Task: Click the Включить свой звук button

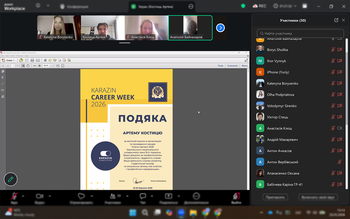Action: coord(318,197)
